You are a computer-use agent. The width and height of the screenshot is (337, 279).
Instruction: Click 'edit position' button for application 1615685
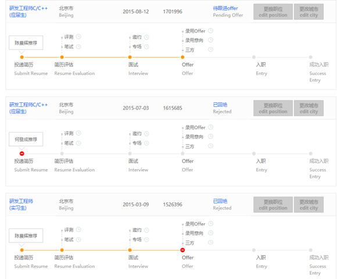pos(273,108)
